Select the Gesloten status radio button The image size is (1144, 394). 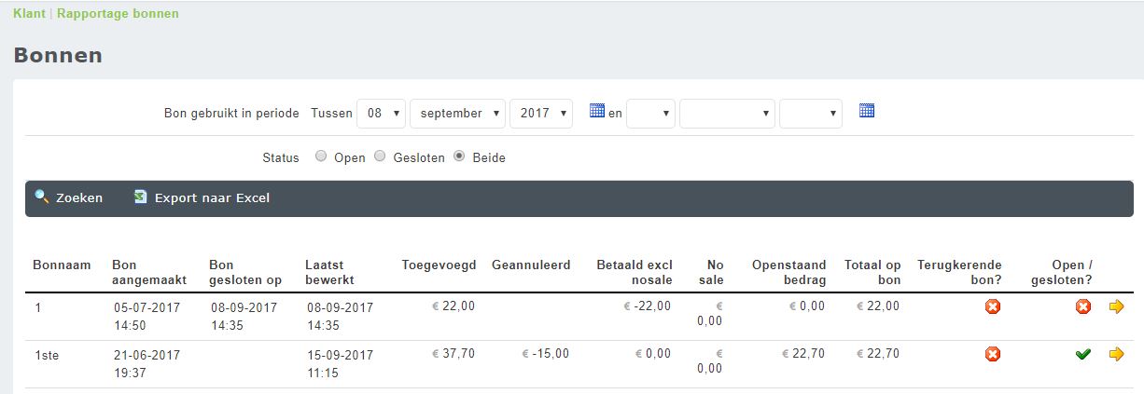[380, 156]
